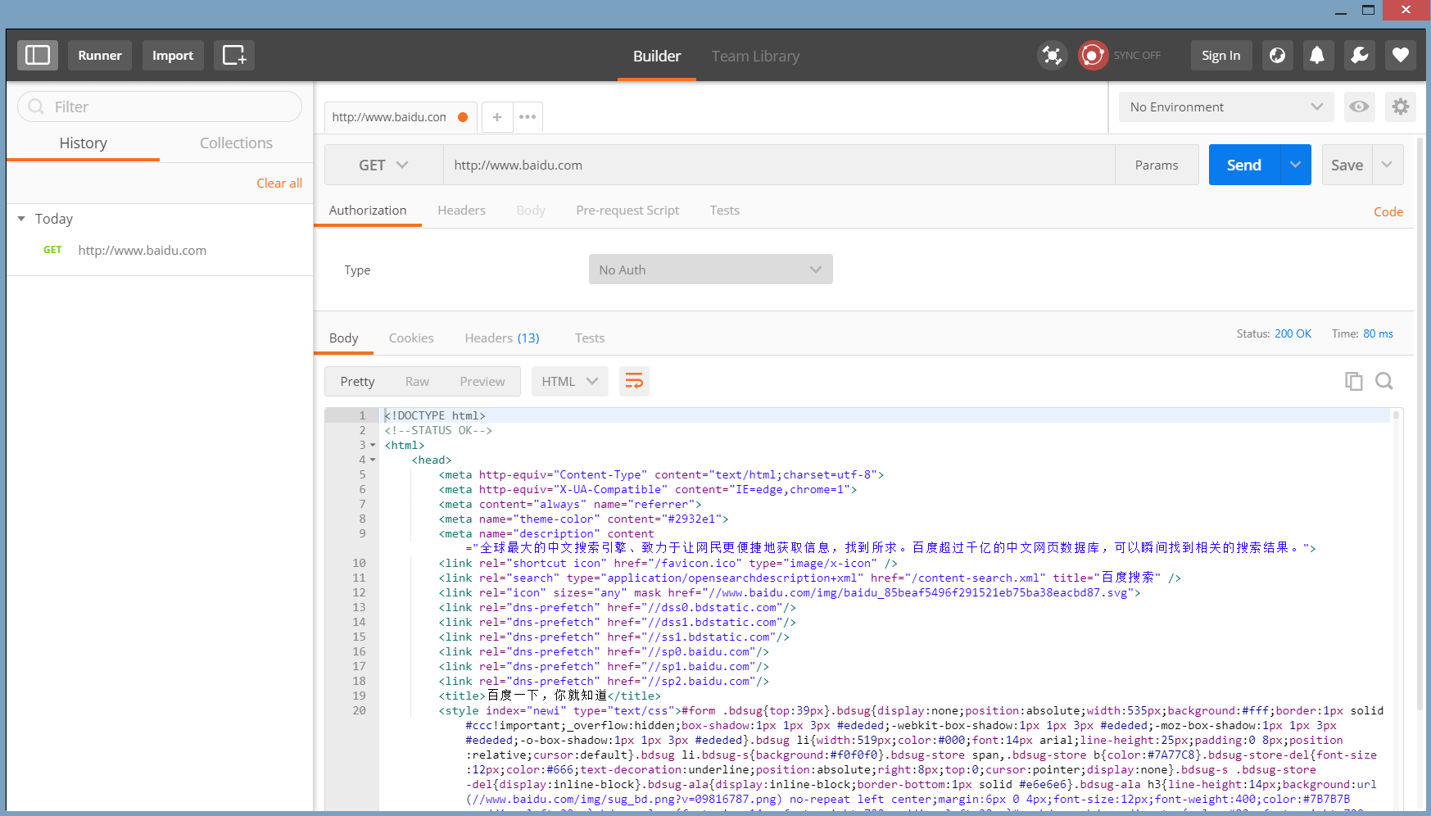Open the response Body tab
Viewport: 1431px width, 816px height.
click(344, 338)
